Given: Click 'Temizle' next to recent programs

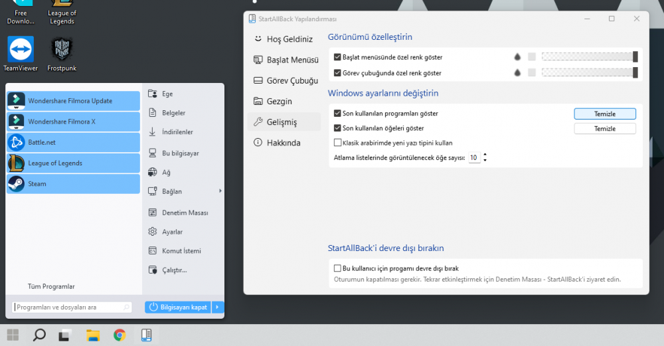Looking at the screenshot, I should [x=604, y=114].
